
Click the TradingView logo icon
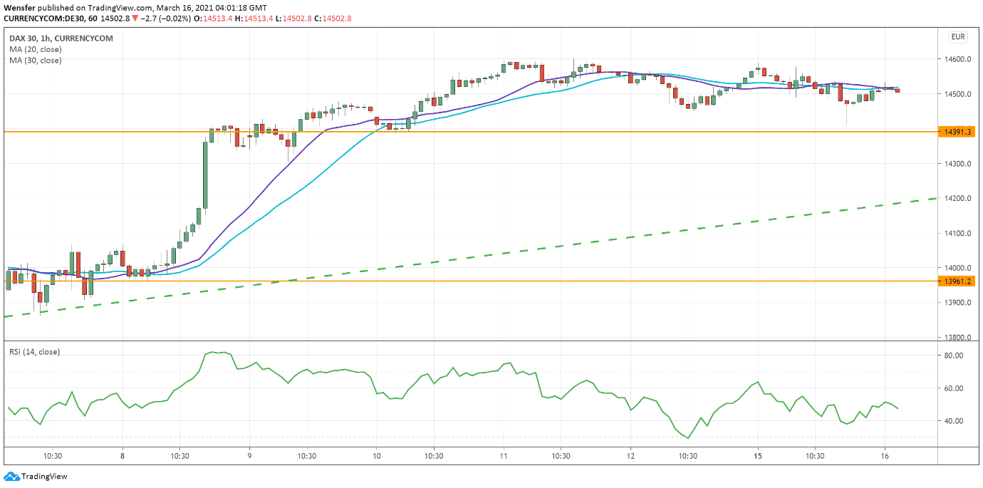click(11, 476)
